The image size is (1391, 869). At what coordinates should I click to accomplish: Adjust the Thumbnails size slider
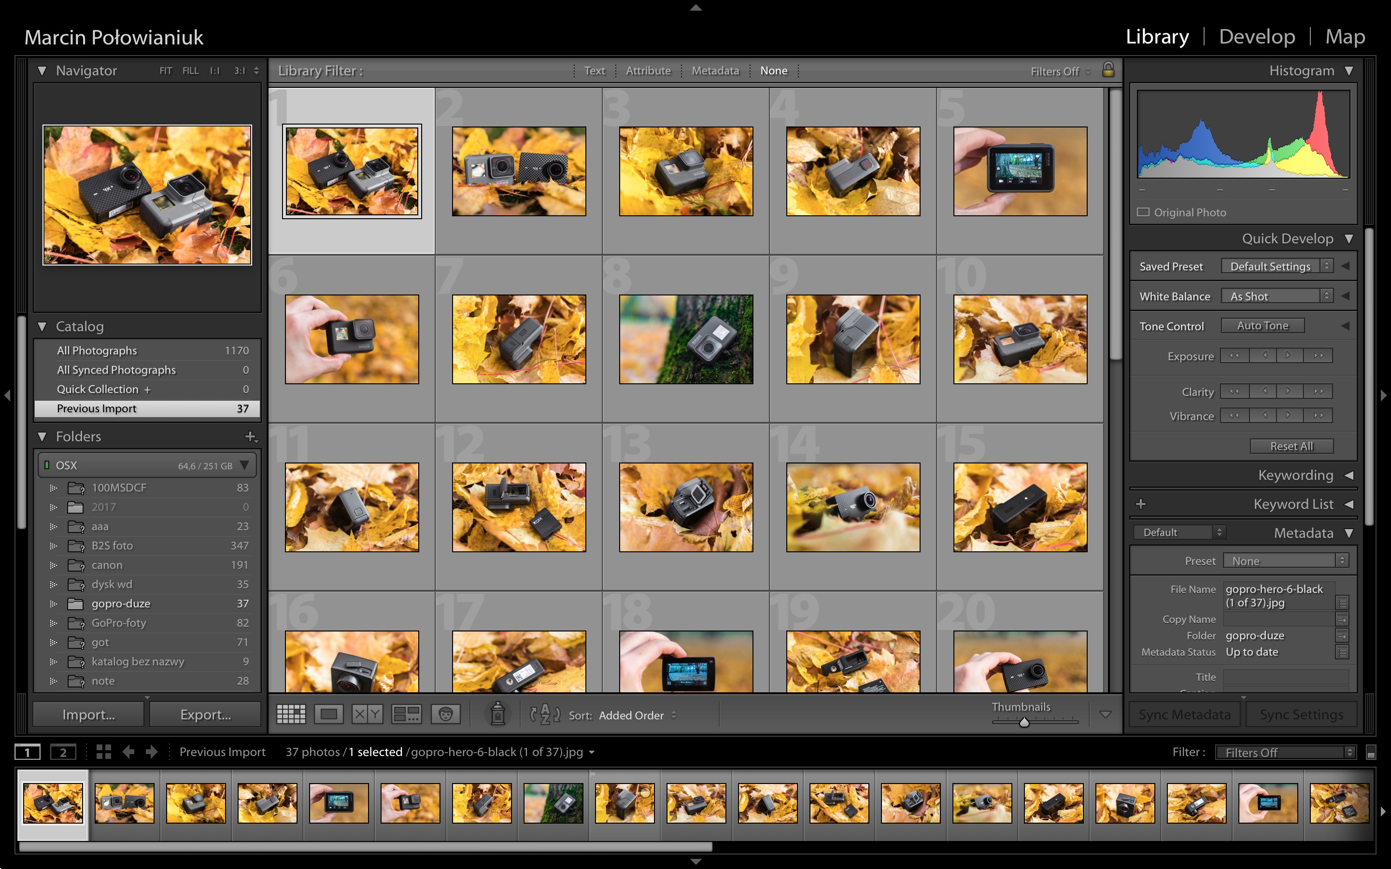point(1024,722)
